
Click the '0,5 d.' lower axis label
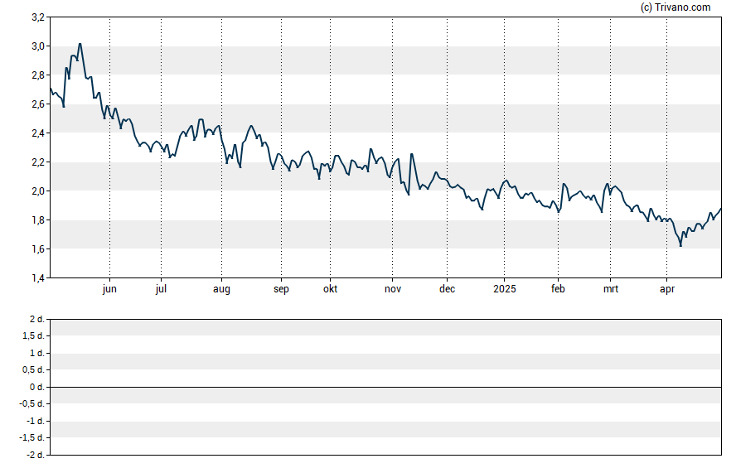click(x=34, y=370)
